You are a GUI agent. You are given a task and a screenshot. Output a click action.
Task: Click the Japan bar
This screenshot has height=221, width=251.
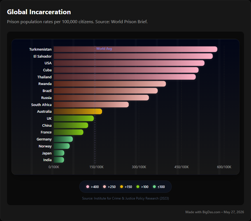[x=59, y=153]
